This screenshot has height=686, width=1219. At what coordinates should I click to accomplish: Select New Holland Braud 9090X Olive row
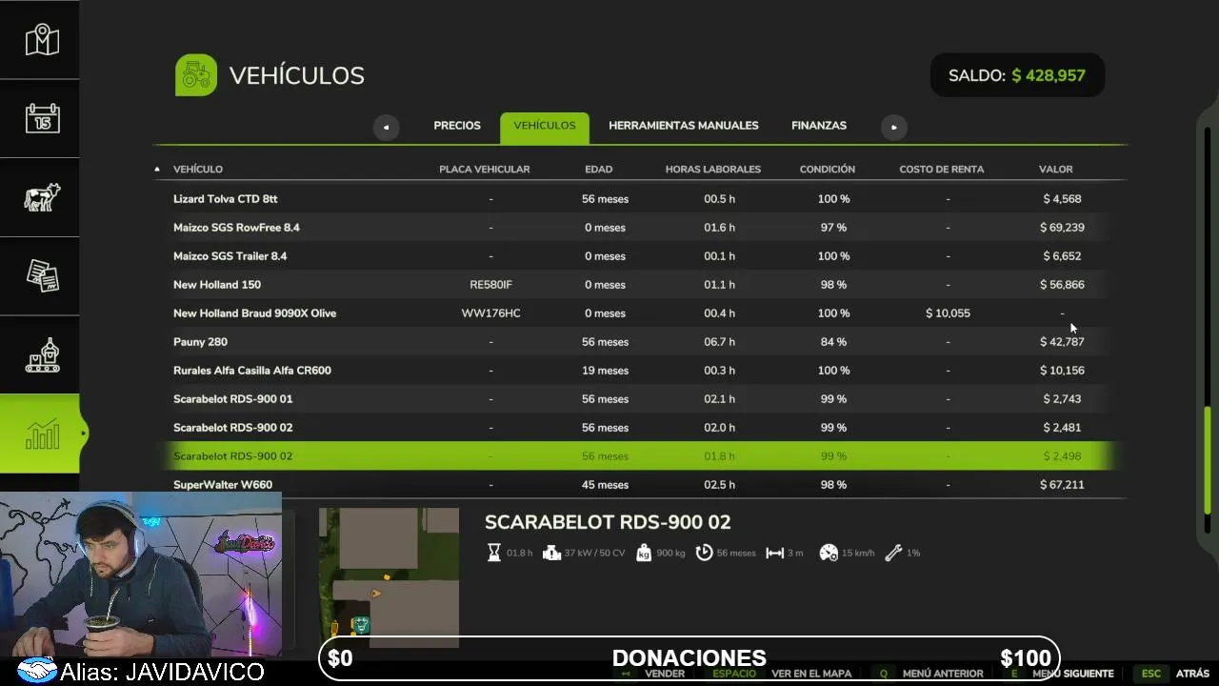(x=639, y=313)
